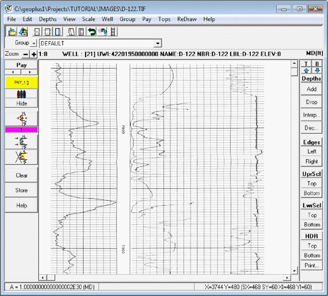Click the crossed-out pay zone delete icon
This screenshot has width=328, height=296.
[x=21, y=157]
